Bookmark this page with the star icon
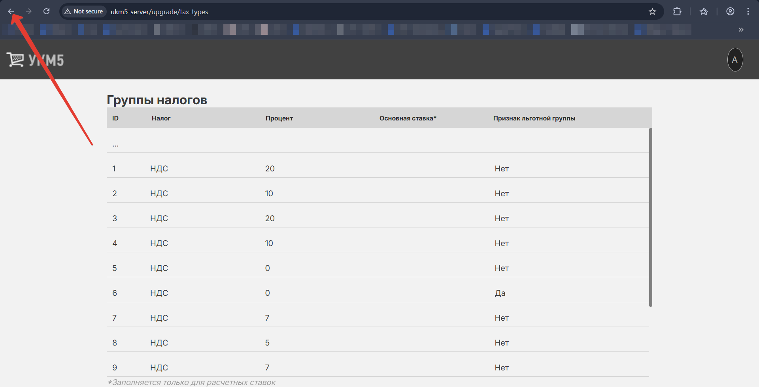 pos(652,11)
